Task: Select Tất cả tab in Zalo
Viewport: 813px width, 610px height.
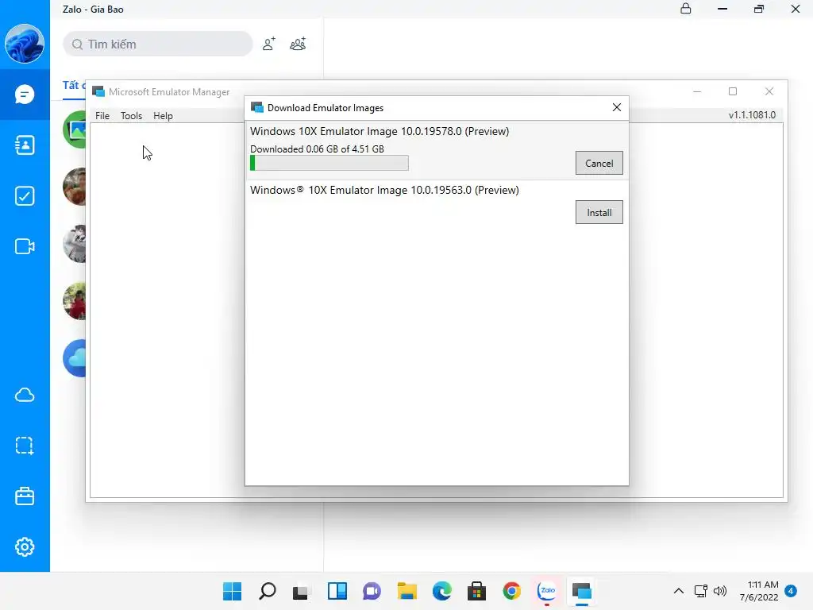Action: coord(74,85)
